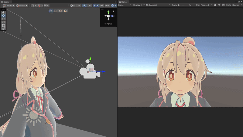Open the Game tab options kebab menu
Screen dimensions: 243x137
(236, 2)
